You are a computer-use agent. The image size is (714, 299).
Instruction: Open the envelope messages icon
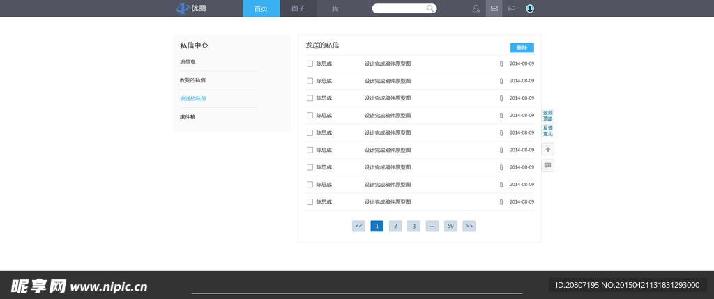pos(494,8)
